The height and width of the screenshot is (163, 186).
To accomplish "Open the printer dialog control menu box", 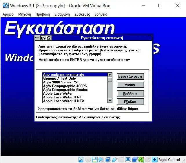I will tap(37, 38).
